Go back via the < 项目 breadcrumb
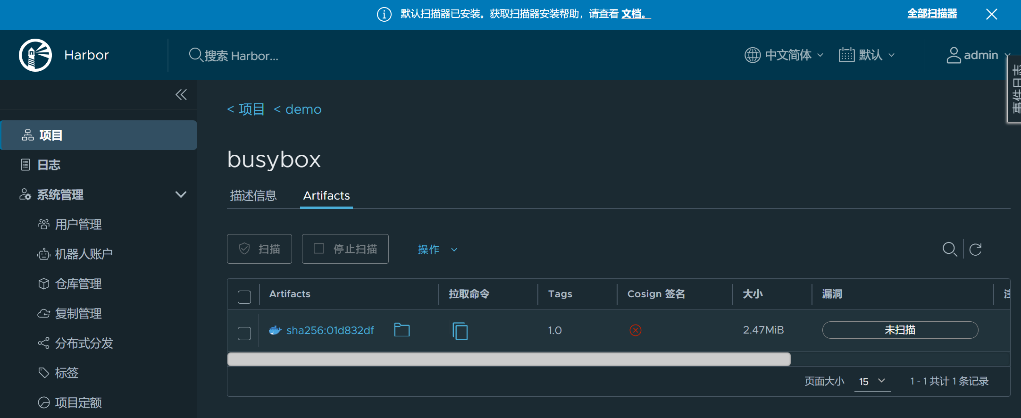The width and height of the screenshot is (1021, 418). coord(246,109)
